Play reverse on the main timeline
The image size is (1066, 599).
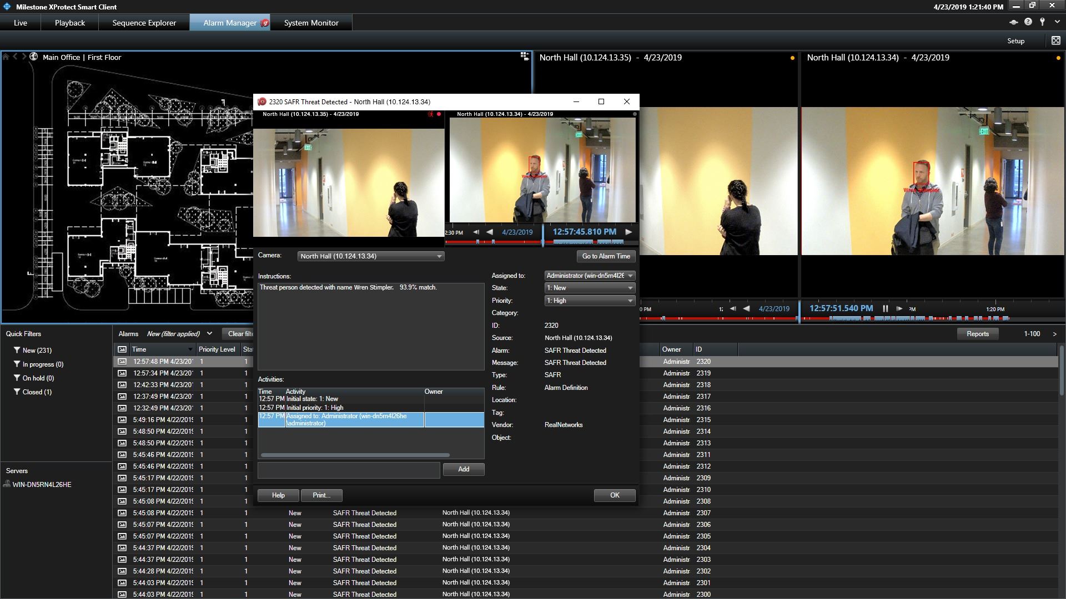[x=746, y=308]
